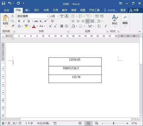Click the 登录 sign-in link
This screenshot has width=143, height=126.
coord(123,10)
